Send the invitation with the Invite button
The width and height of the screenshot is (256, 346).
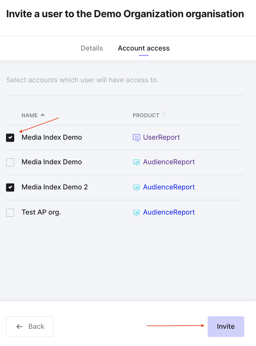coord(226,326)
